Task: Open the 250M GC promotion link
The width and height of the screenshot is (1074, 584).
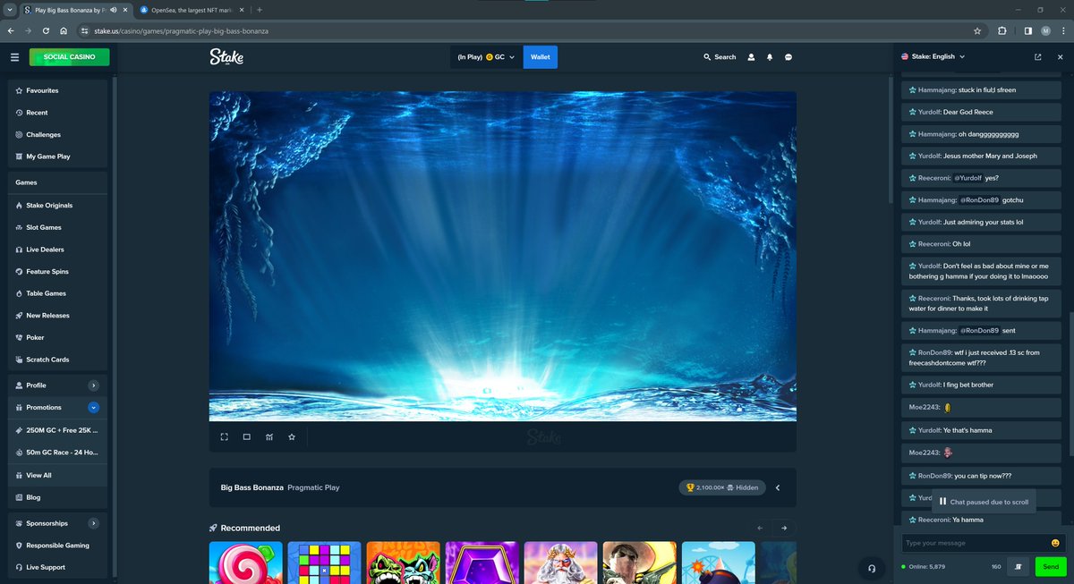Action: (x=58, y=430)
